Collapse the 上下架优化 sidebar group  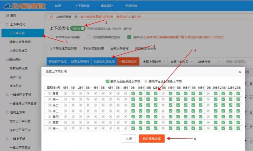[18, 24]
